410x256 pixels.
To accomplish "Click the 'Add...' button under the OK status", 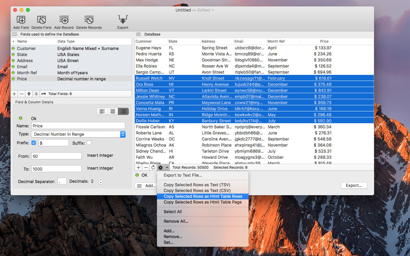I will [x=146, y=186].
